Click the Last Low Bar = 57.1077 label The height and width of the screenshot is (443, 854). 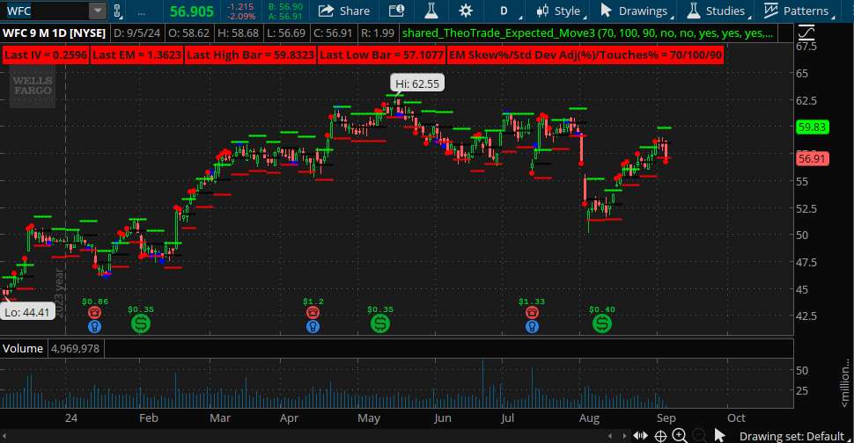coord(381,54)
